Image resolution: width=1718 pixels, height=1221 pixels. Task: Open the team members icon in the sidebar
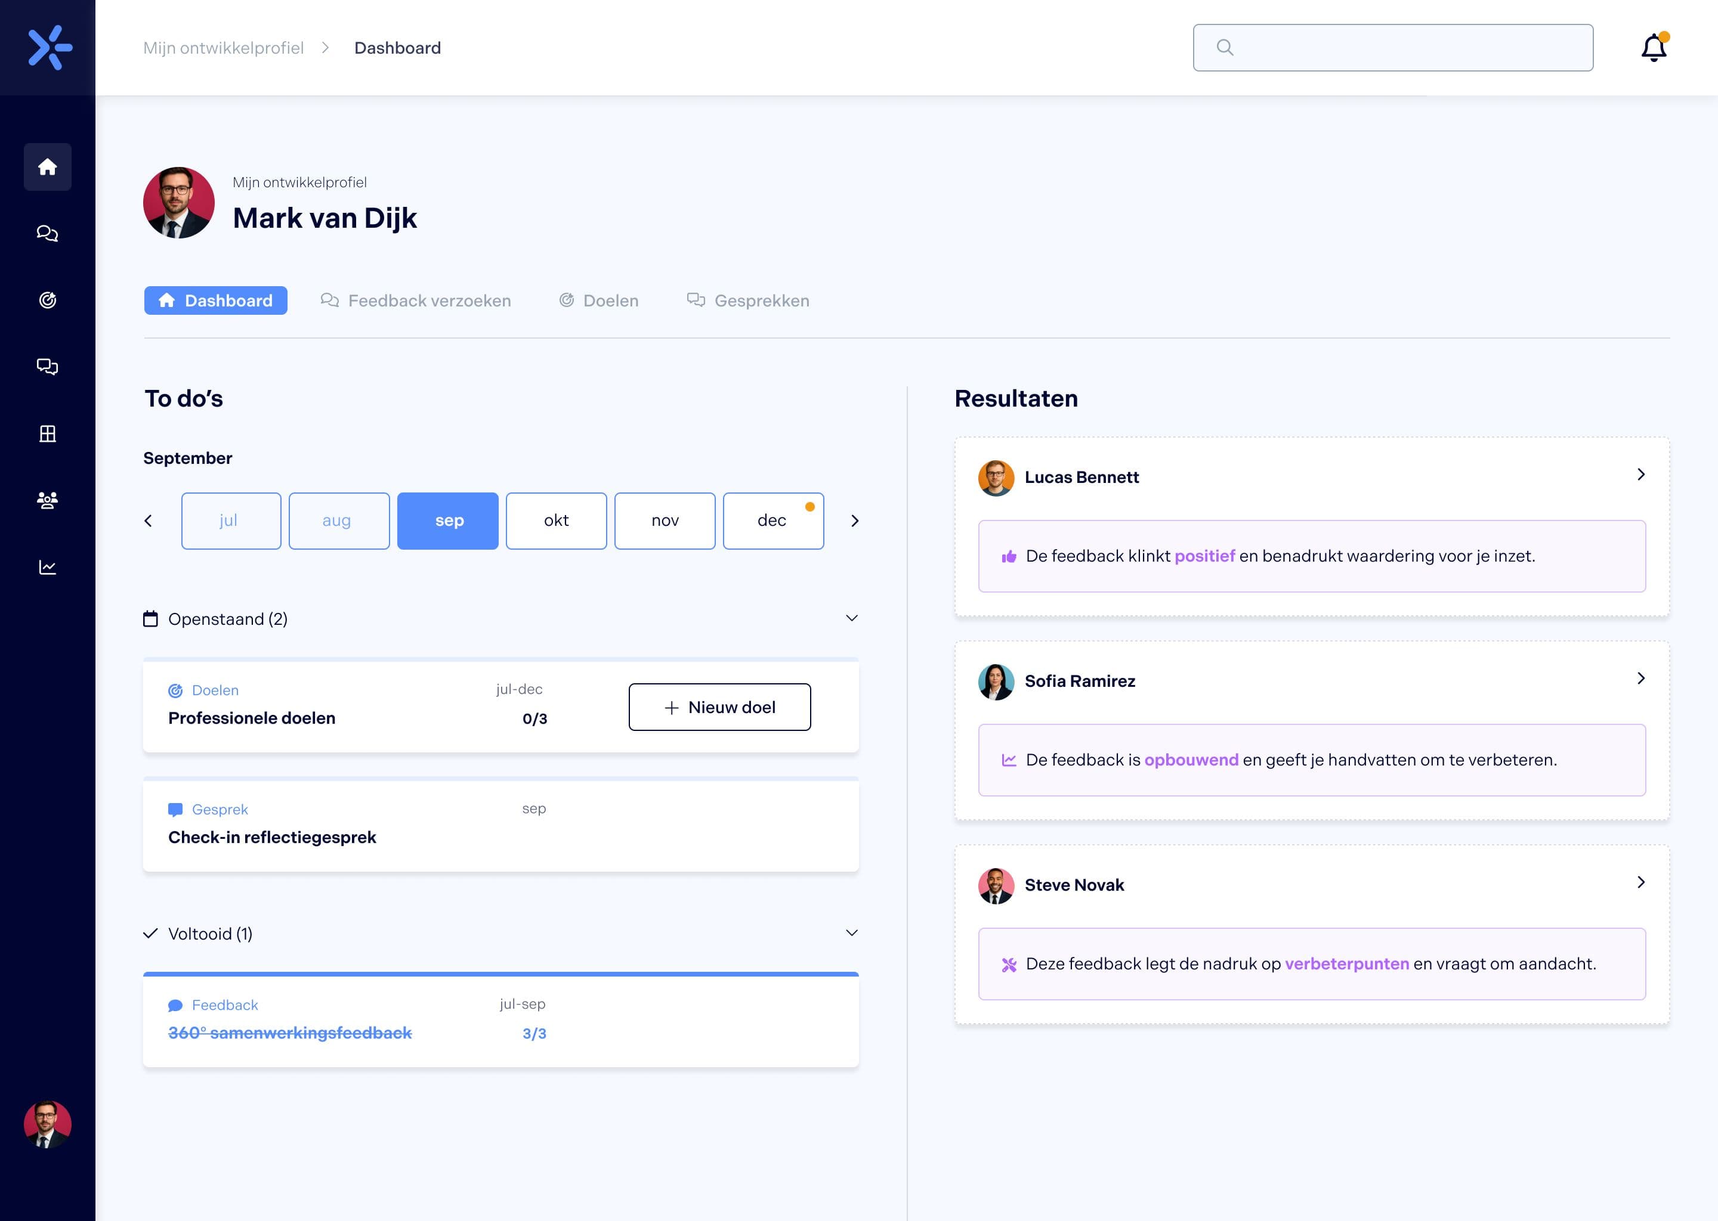tap(47, 500)
